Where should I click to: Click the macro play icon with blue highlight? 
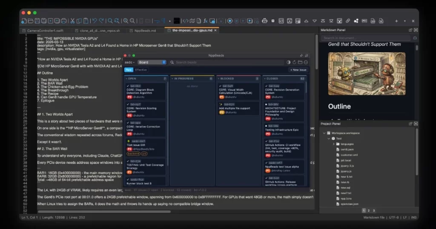[250, 21]
